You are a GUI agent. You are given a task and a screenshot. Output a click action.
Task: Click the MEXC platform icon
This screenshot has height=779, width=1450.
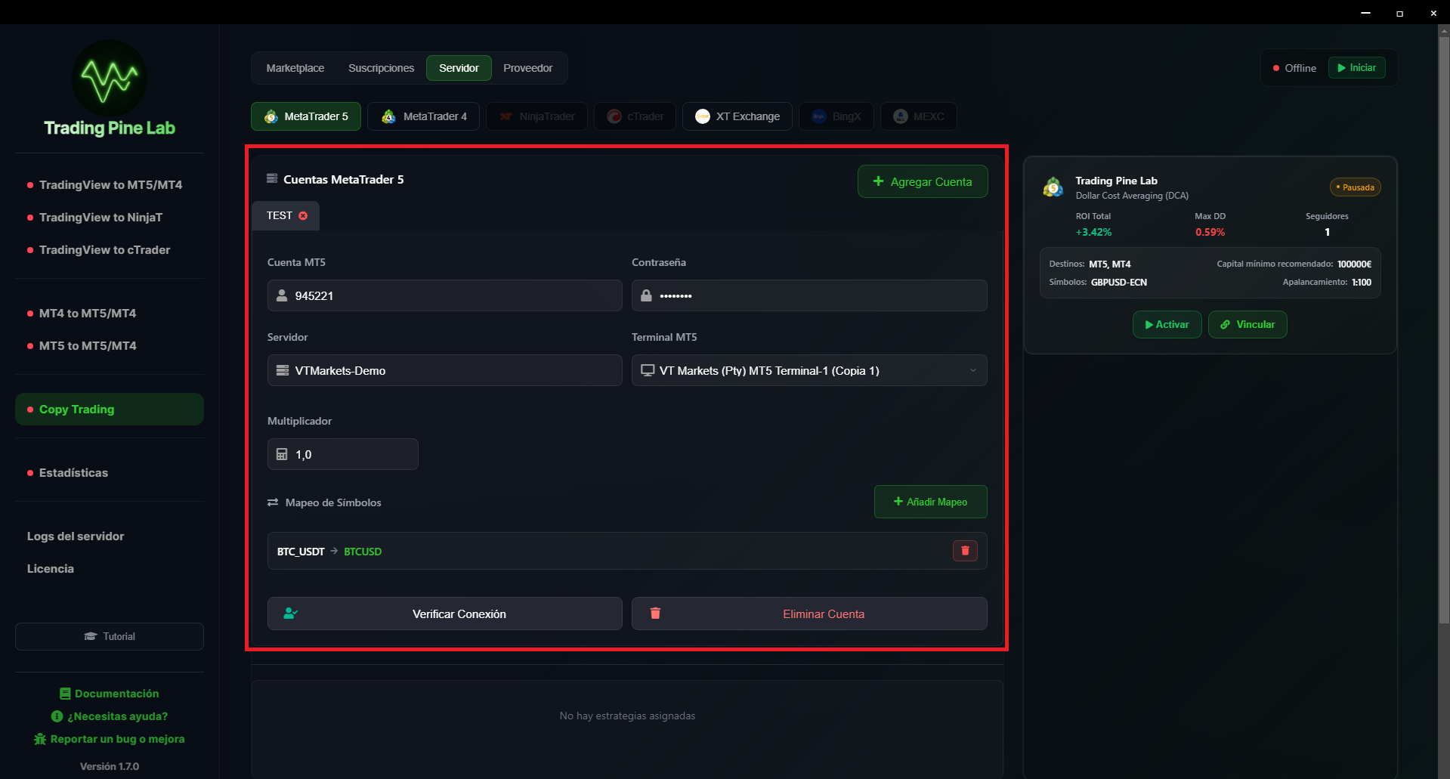[x=899, y=116]
